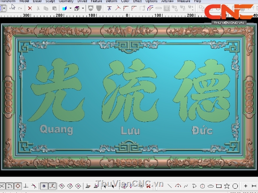258x193 pixels.
Task: Open the Measure menu
Action: coord(184,1)
